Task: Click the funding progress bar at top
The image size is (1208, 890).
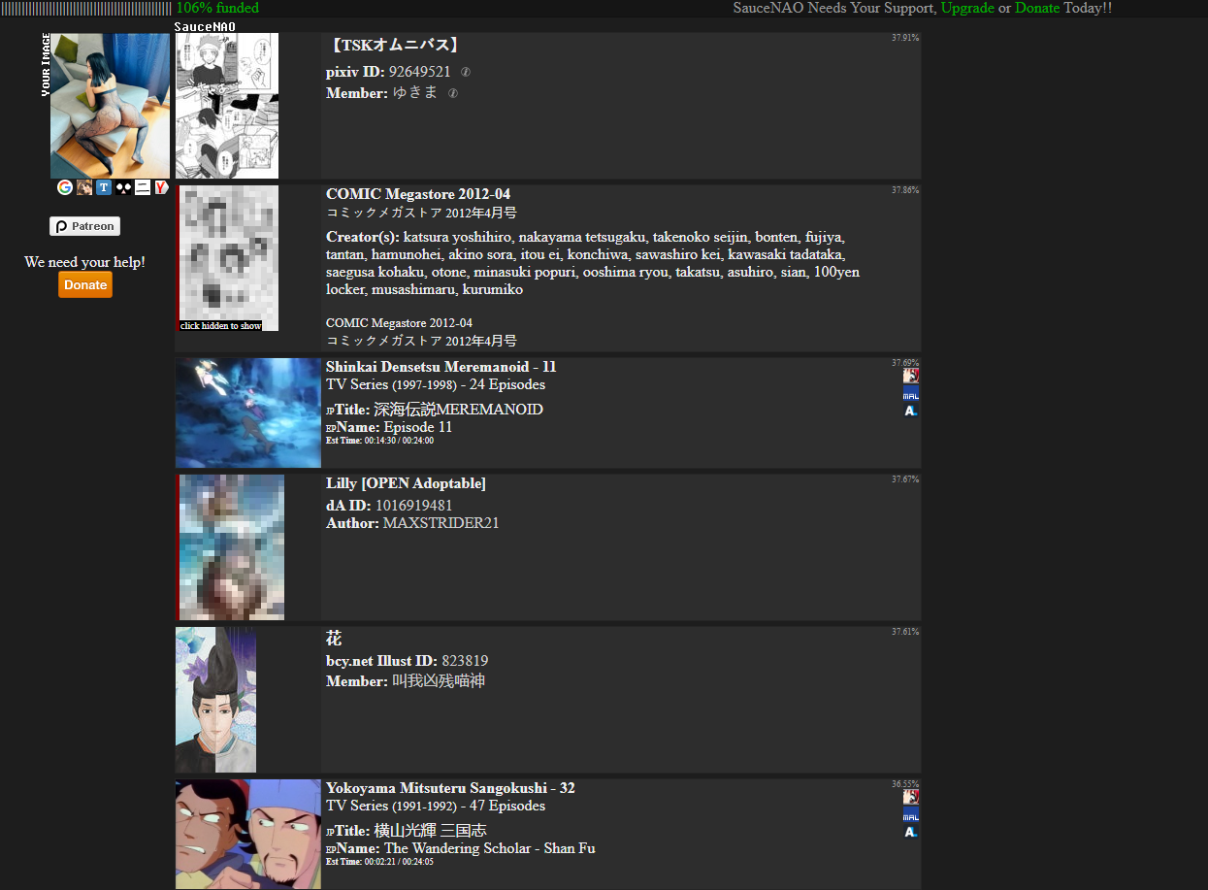Action: (86, 8)
